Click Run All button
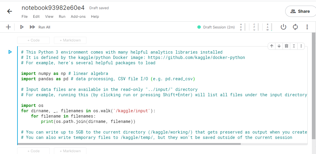The image size is (316, 154). tap(40, 27)
